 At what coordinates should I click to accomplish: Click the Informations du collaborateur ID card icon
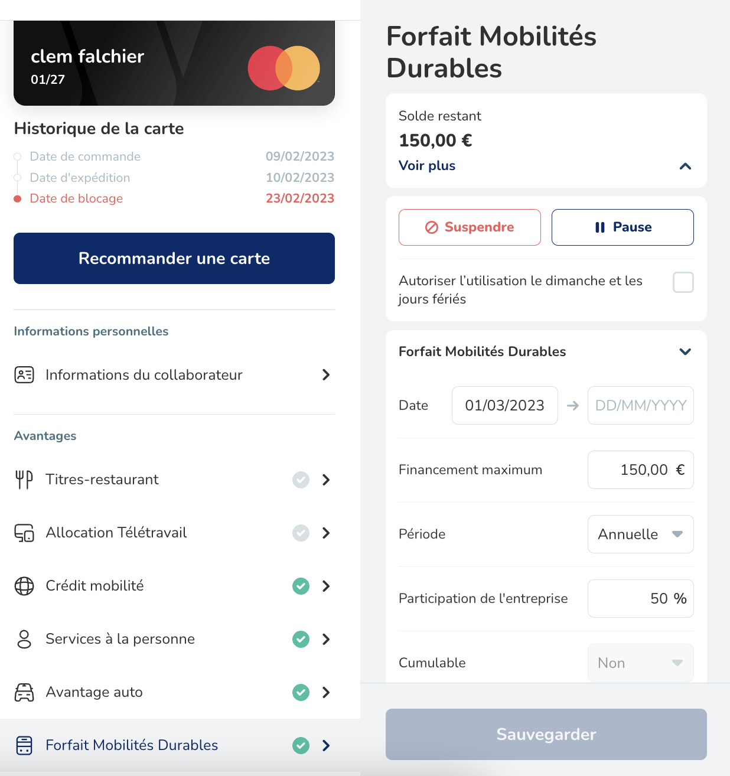[24, 375]
